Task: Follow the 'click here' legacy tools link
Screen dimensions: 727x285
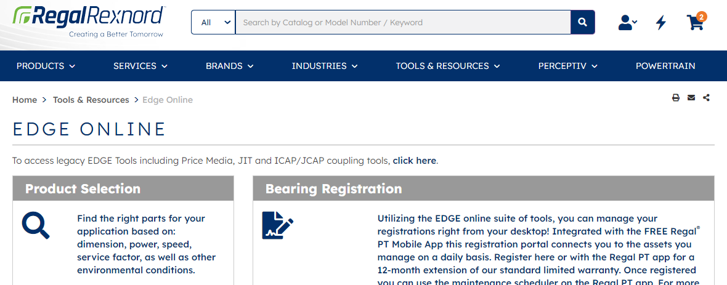Action: pyautogui.click(x=414, y=161)
